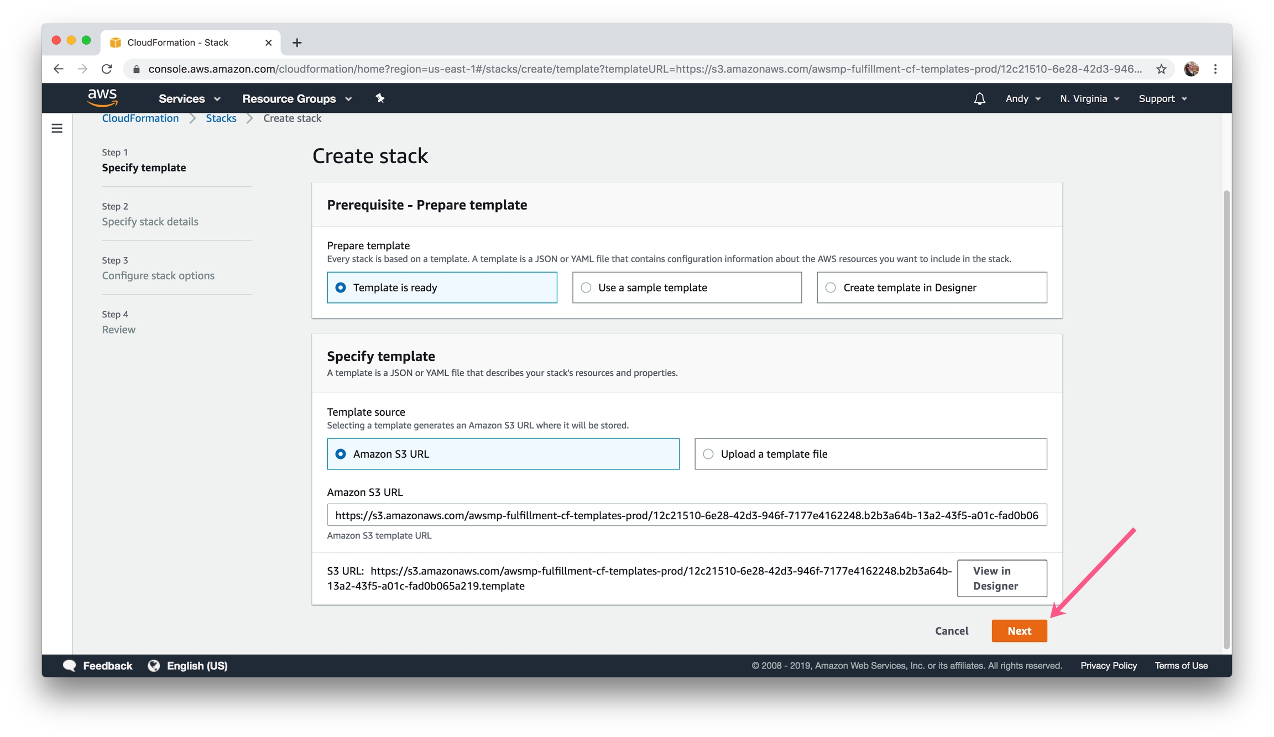
Task: Go to Step 2 Specify stack details
Action: [150, 222]
